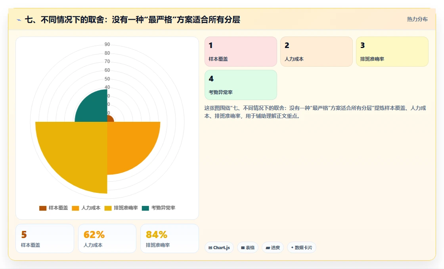This screenshot has height=269, width=444.
Task: Click the 50 axis label on chart
Action: pyautogui.click(x=107, y=79)
